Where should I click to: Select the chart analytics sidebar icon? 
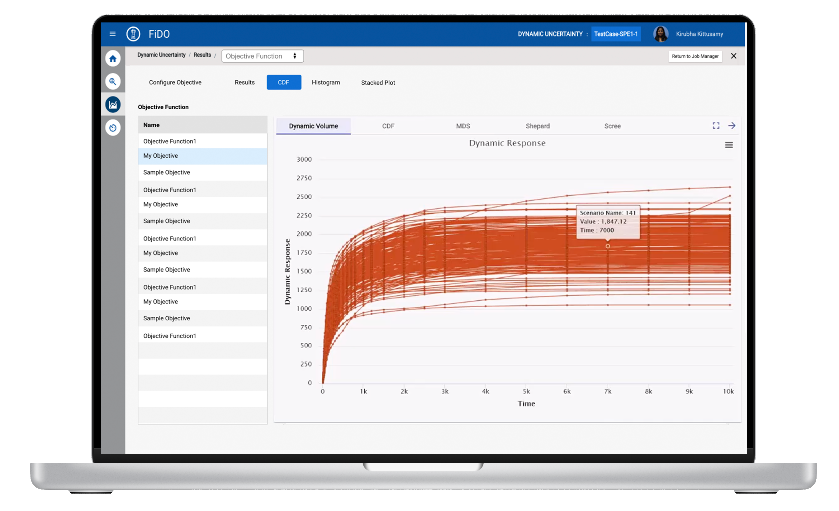click(113, 105)
